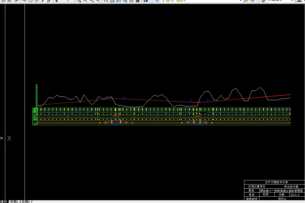The image size is (305, 203).
Task: Select the Match Properties brush tool
Action: click(43, 1)
